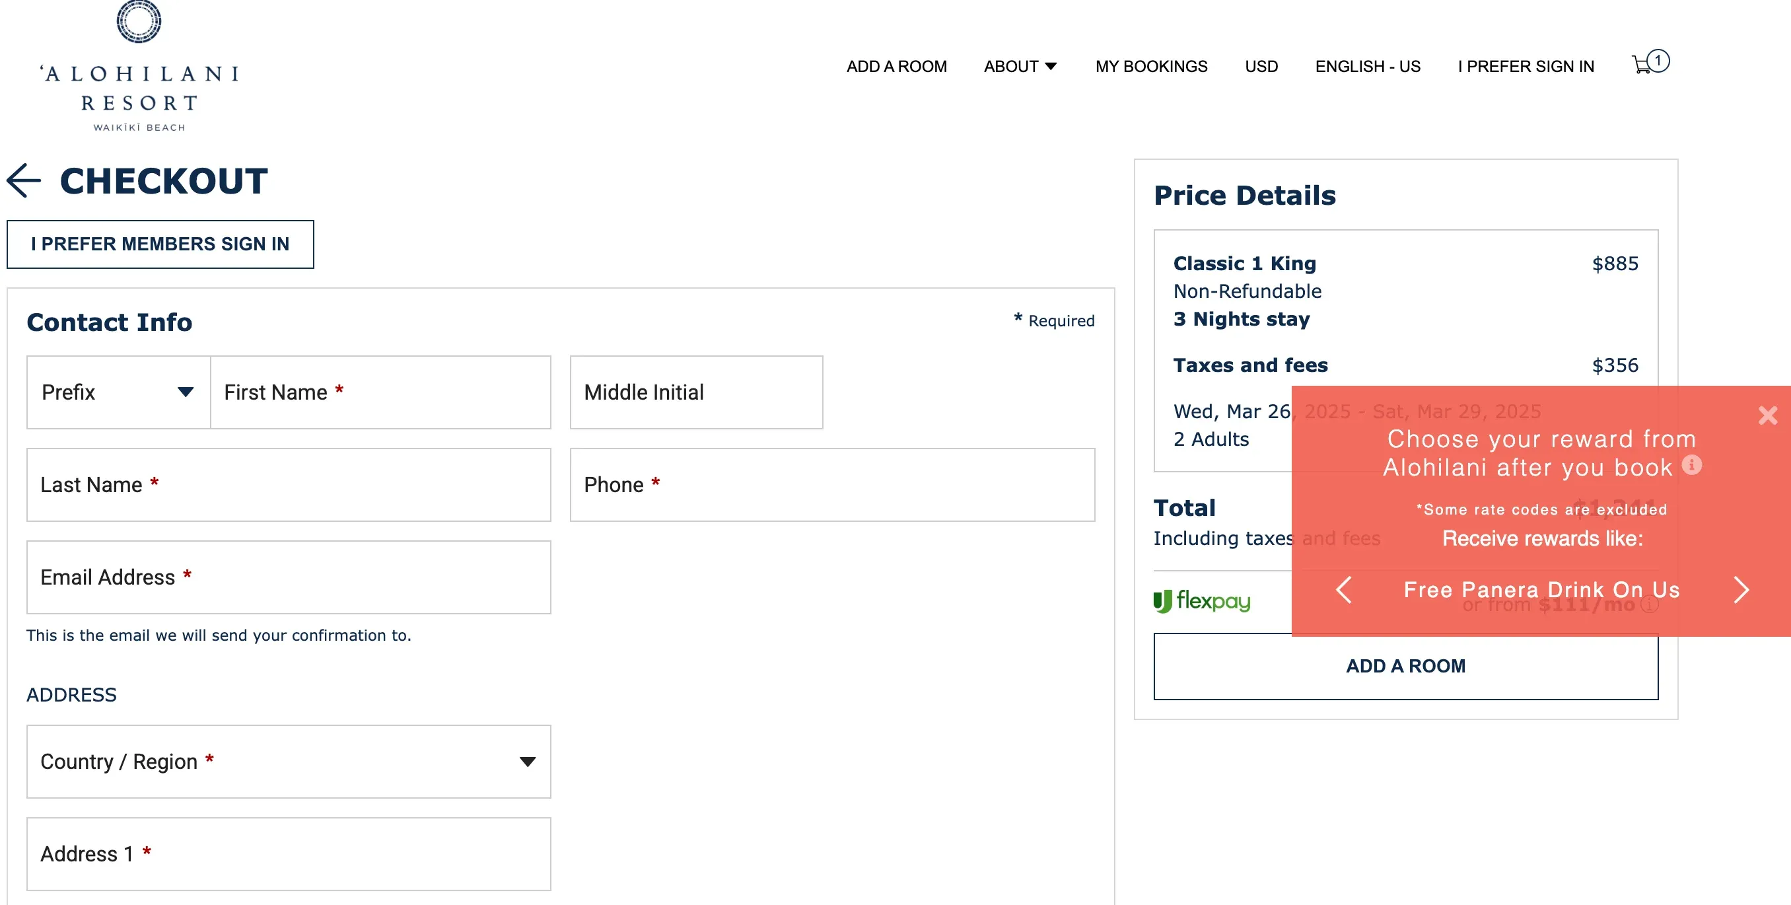Click the 'Taxes and fees' label

(1250, 365)
